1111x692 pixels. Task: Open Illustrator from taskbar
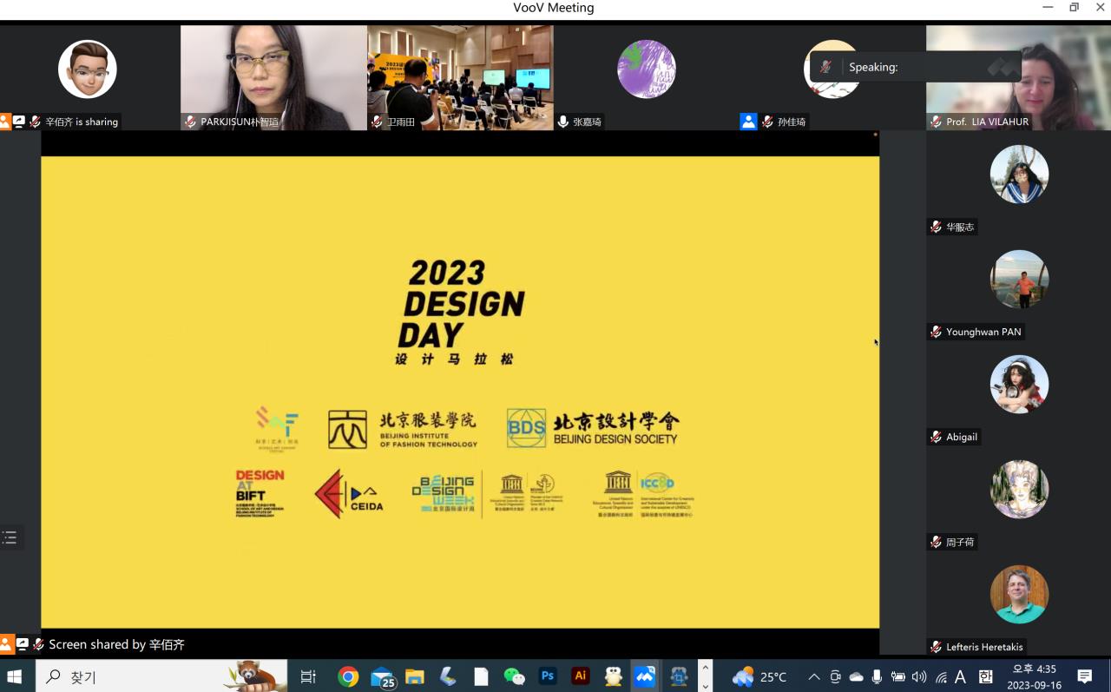click(x=581, y=676)
